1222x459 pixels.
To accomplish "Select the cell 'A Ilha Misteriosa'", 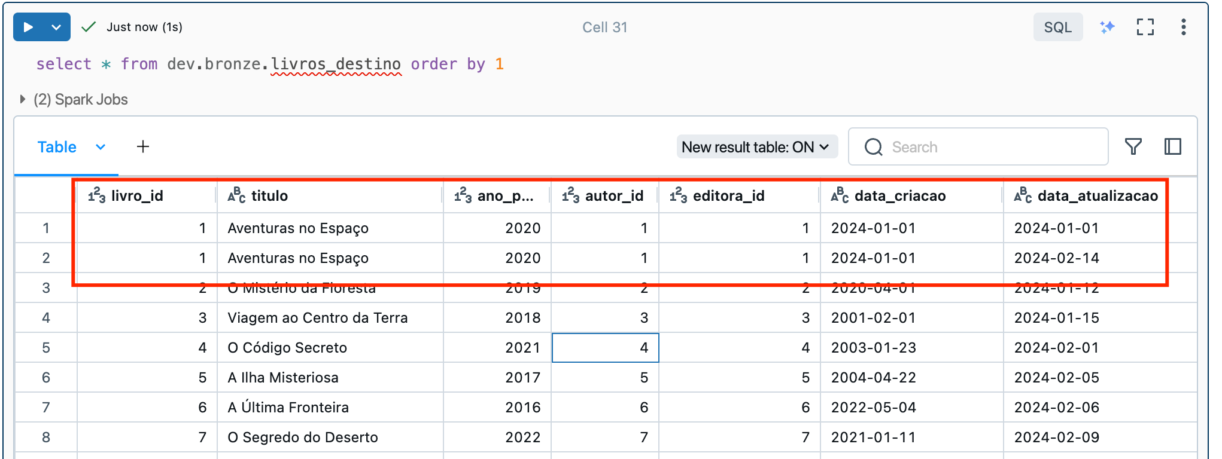I will (330, 378).
